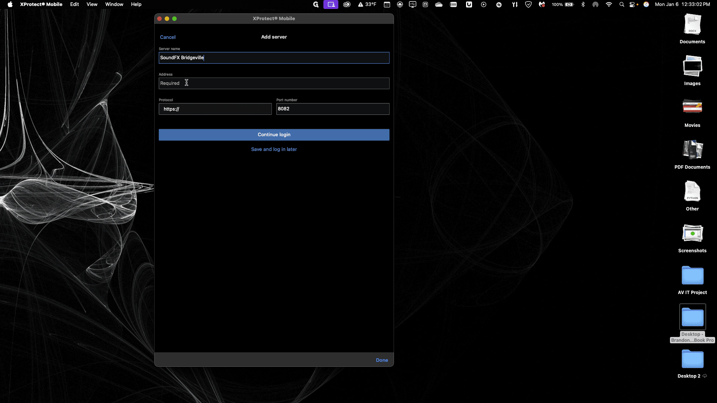
Task: Open the Window menu
Action: click(x=114, y=4)
